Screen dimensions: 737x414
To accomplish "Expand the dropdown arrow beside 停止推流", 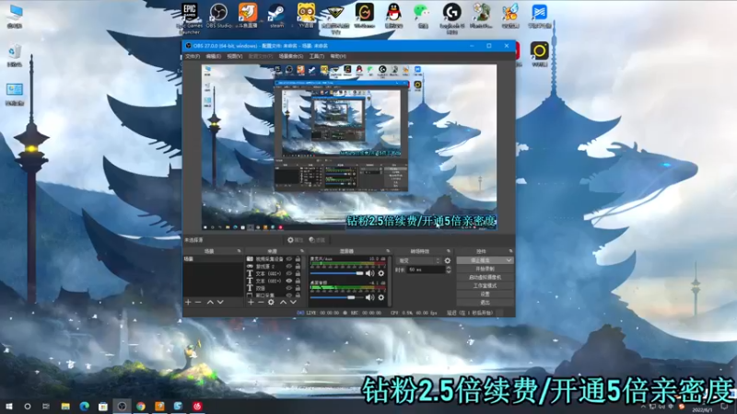I will pyautogui.click(x=509, y=260).
